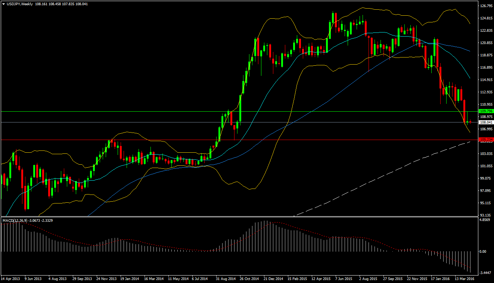494x283 pixels.
Task: Click the 120.855 price scale label
Action: pos(486,43)
